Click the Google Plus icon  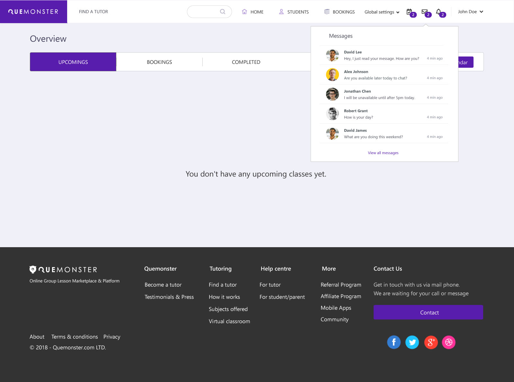(x=430, y=342)
